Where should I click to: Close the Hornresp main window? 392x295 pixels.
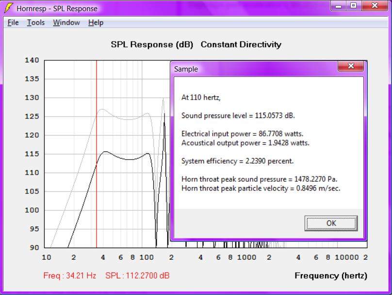(x=375, y=6)
